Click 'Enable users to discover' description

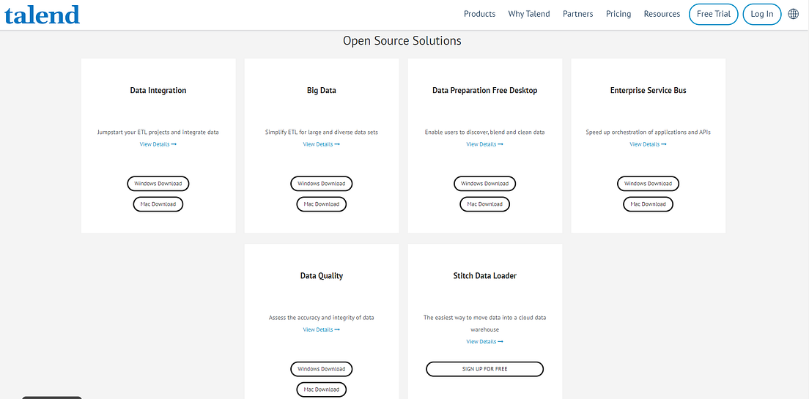[484, 133]
